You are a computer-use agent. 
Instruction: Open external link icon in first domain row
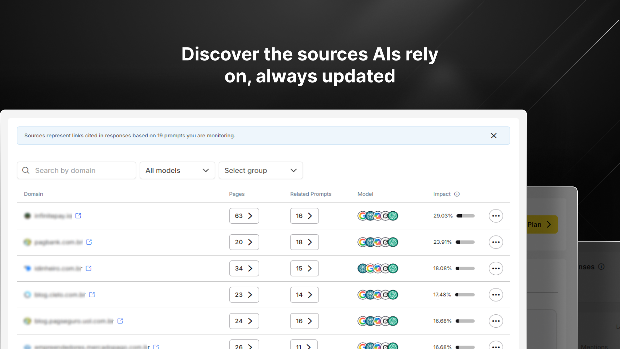coord(78,216)
